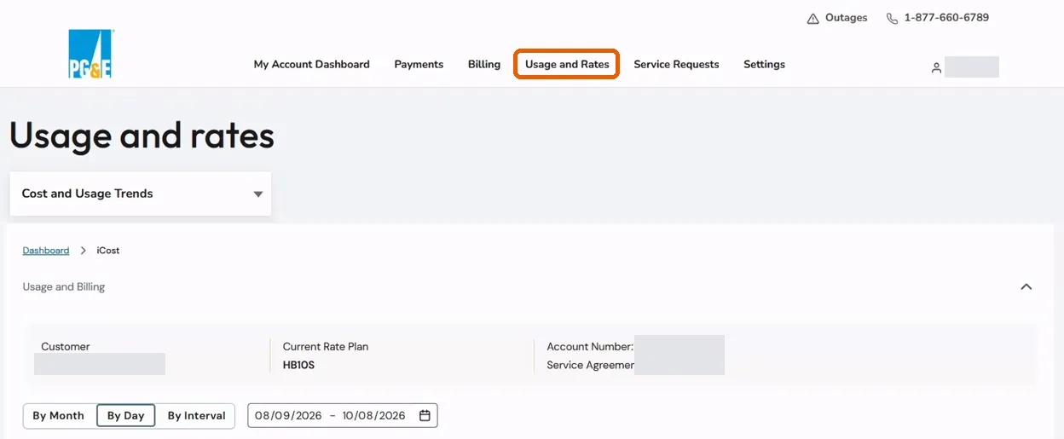Open the Settings menu

764,65
